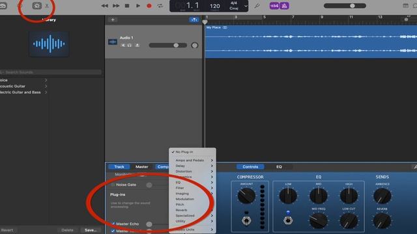
Task: Click the add track plus button
Action: (x=113, y=19)
